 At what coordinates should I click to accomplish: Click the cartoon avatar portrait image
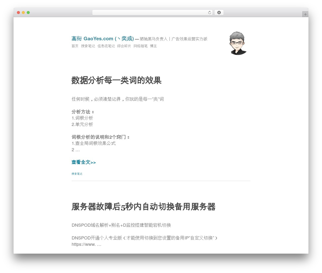tap(238, 43)
